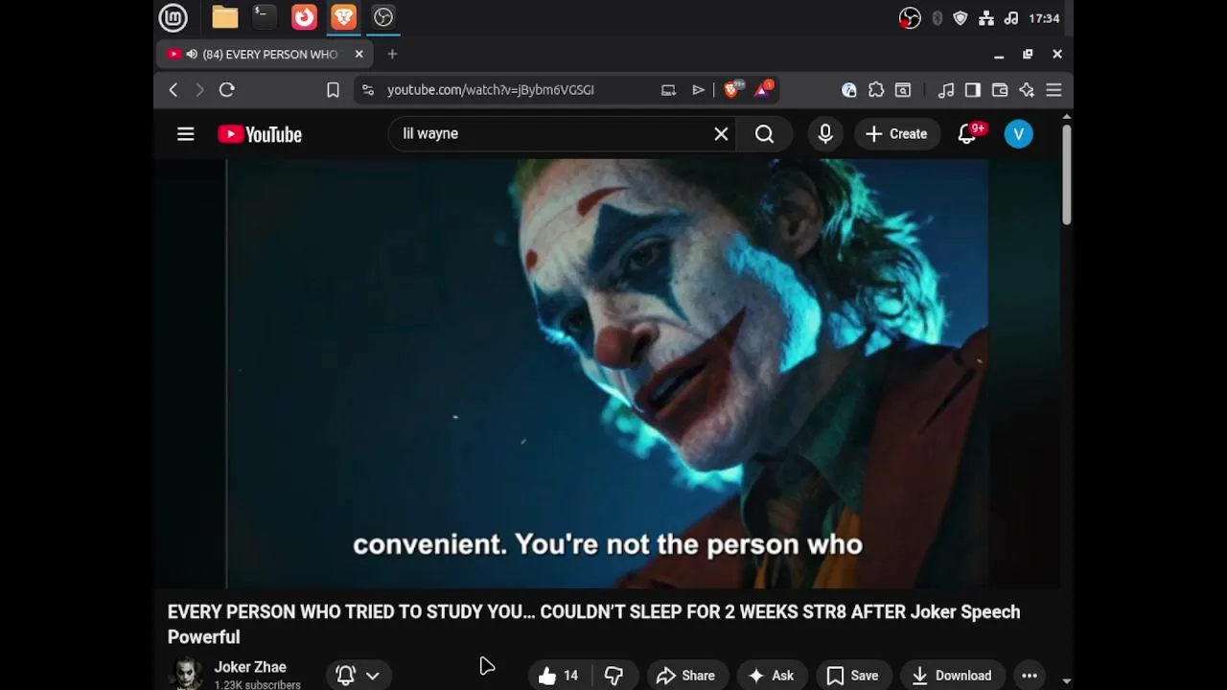
Task: Open the Brave Shields panel
Action: pos(732,89)
